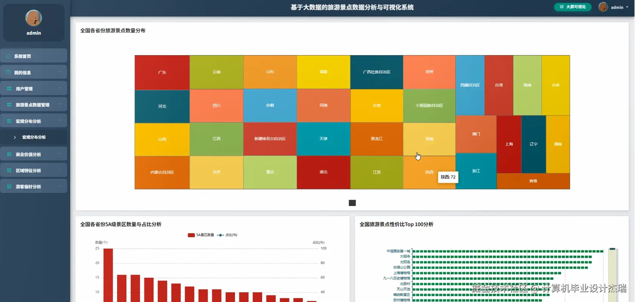This screenshot has height=302, width=635.
Task: Click the 广东 treemap block
Action: tap(162, 72)
